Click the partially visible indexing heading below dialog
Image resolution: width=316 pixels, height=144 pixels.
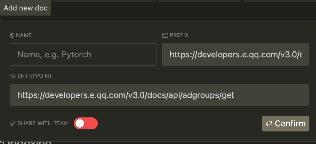click(25, 142)
